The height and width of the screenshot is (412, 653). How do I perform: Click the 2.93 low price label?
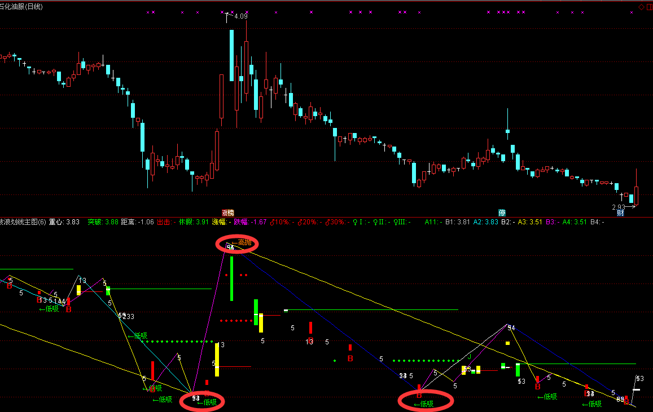tap(619, 207)
